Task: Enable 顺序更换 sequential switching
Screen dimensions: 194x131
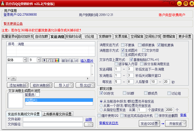Action: [x=140, y=45]
